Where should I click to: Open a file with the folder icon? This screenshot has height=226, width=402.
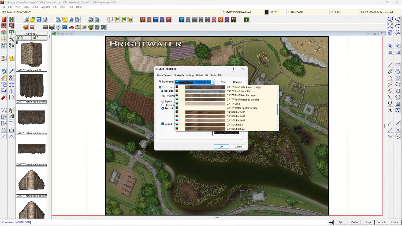click(32, 20)
